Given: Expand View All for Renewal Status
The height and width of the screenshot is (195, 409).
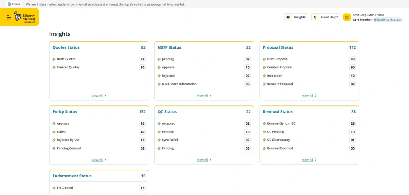Looking at the screenshot, I should (309, 160).
